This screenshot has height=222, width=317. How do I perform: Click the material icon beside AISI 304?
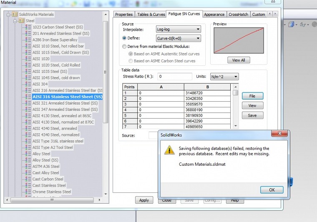point(28,84)
